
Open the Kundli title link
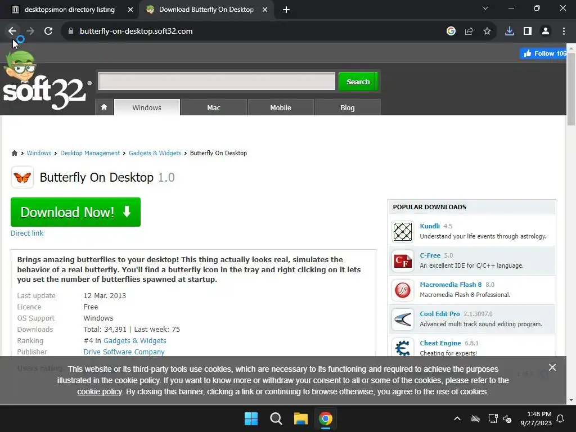click(x=430, y=226)
